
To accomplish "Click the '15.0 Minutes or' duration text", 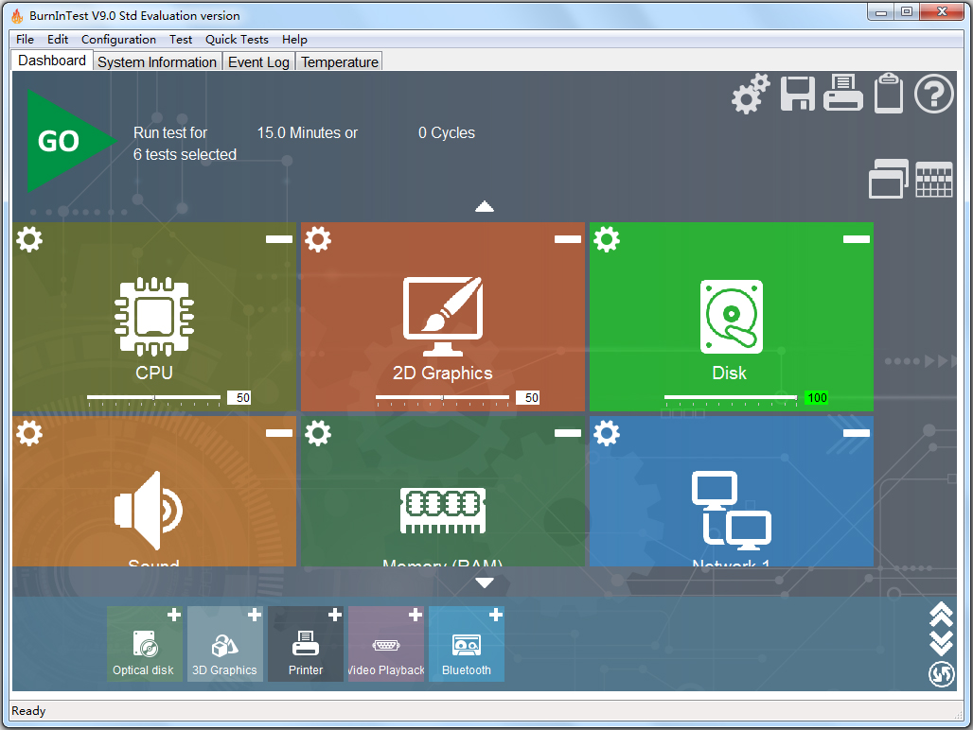I will [x=308, y=132].
